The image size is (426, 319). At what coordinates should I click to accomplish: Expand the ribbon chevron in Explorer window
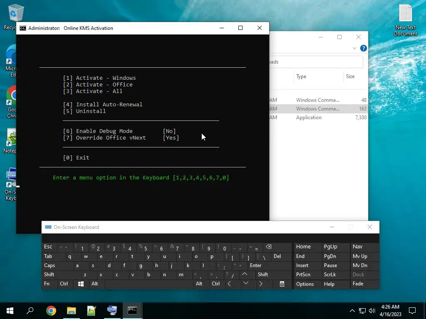pyautogui.click(x=354, y=48)
